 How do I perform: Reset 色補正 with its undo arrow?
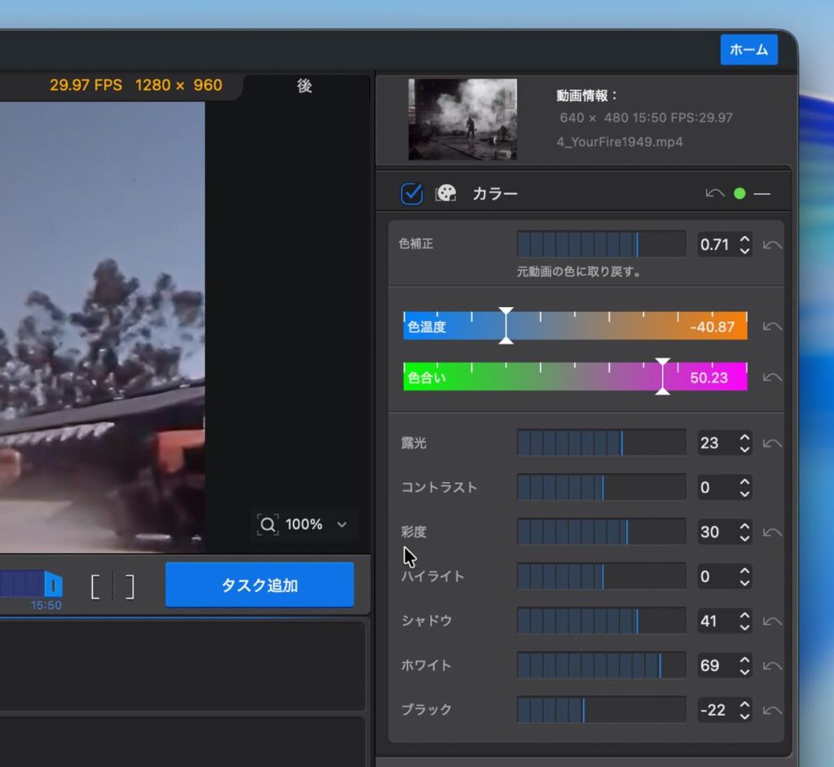pyautogui.click(x=772, y=244)
